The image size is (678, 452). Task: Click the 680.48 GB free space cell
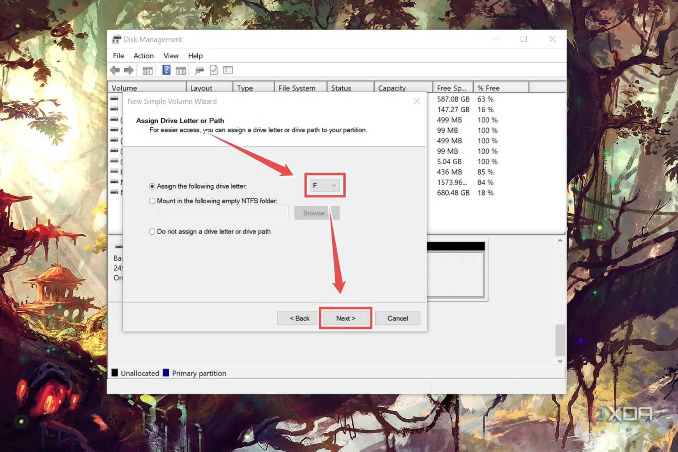coord(453,193)
